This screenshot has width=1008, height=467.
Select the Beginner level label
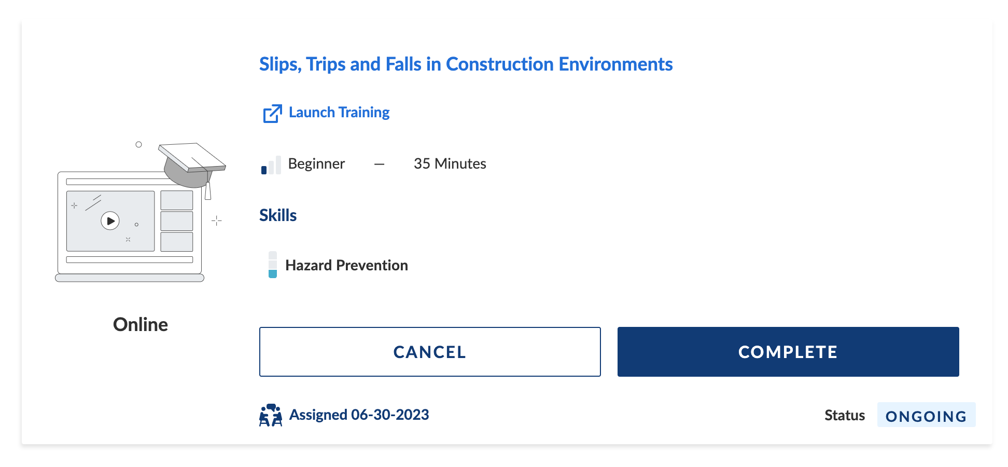coord(316,164)
